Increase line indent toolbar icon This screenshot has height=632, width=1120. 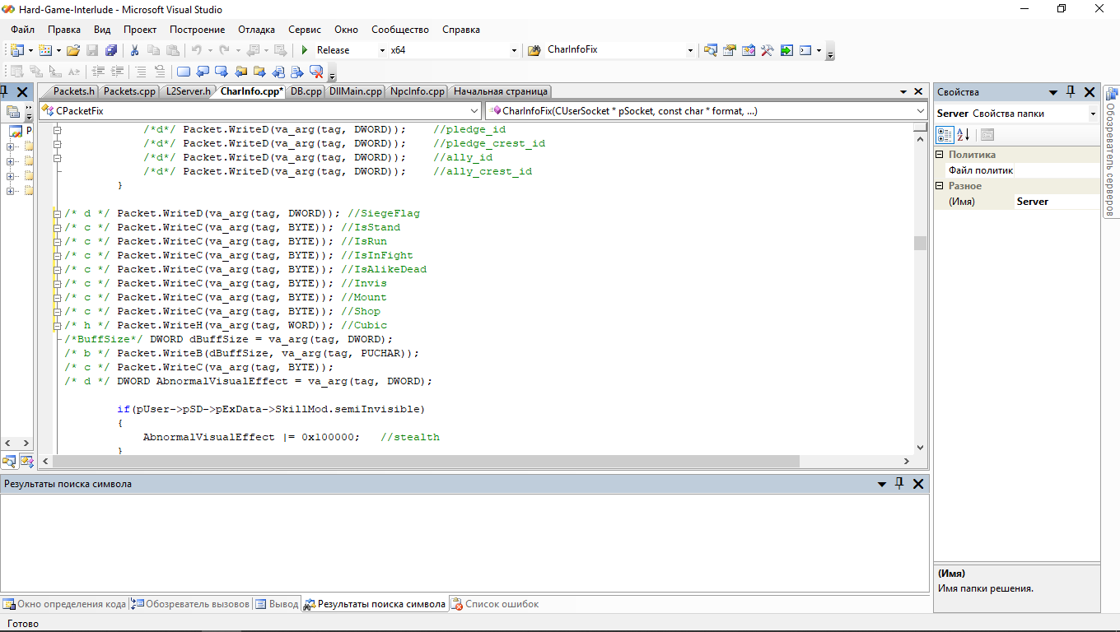(118, 72)
